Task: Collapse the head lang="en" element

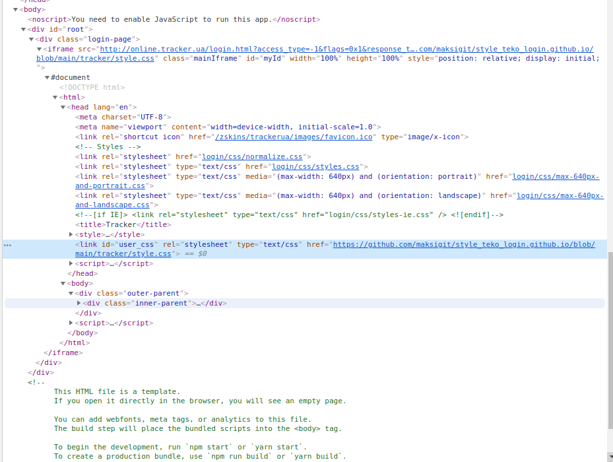Action: click(x=63, y=108)
